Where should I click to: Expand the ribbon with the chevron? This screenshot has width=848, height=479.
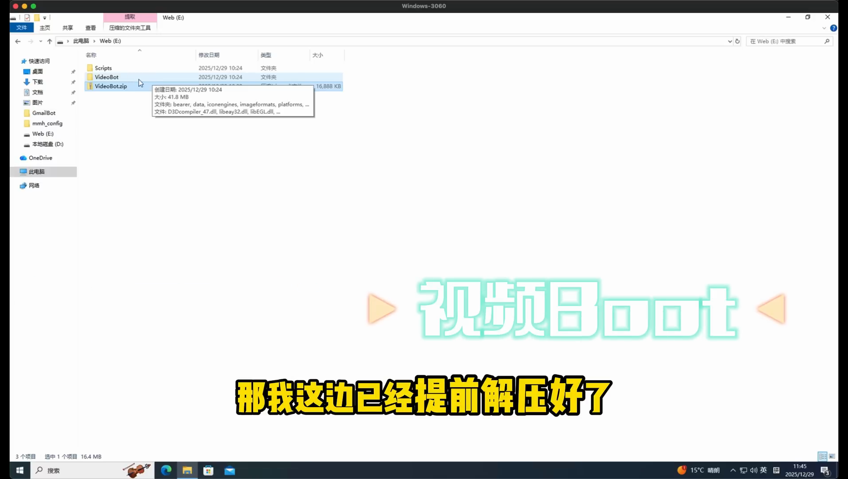coord(824,28)
